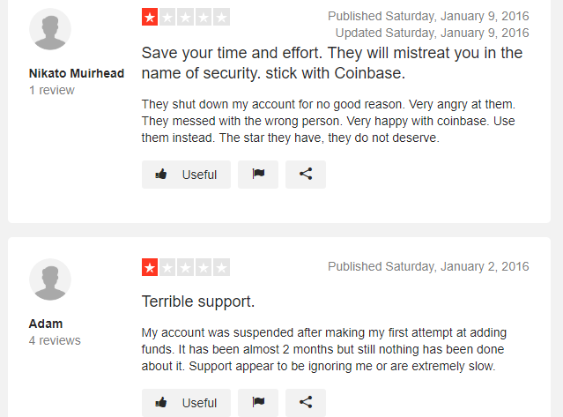Click Nikato's '1 review' count
The height and width of the screenshot is (417, 563).
(x=52, y=90)
